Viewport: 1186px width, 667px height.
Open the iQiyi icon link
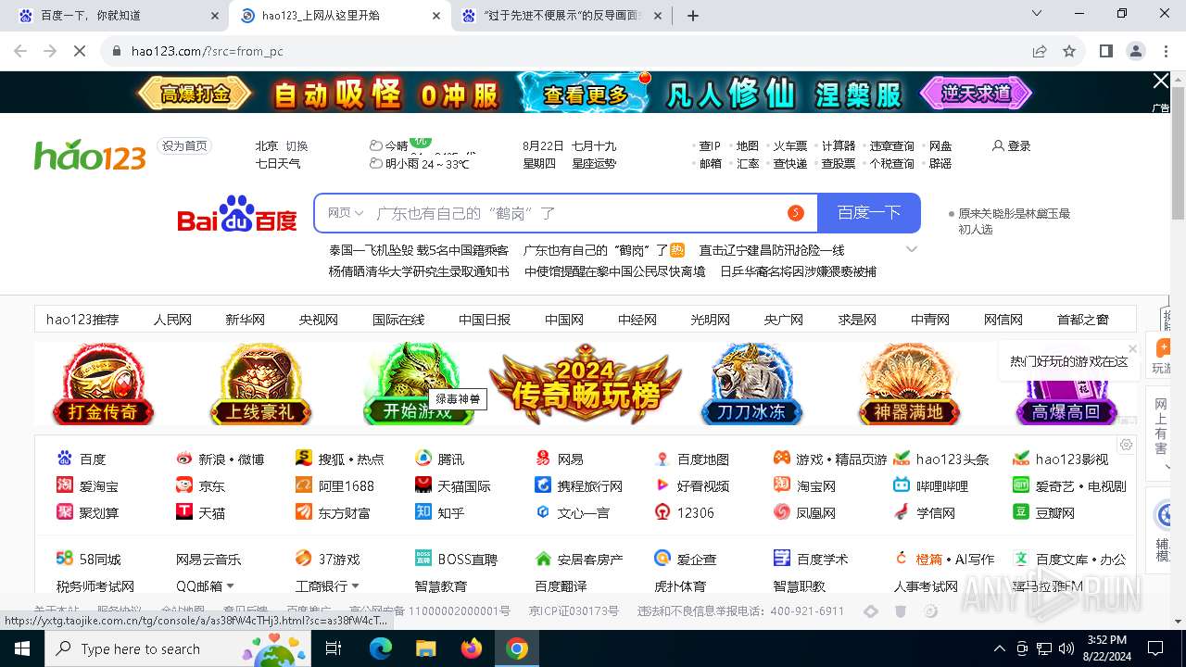coord(1021,485)
